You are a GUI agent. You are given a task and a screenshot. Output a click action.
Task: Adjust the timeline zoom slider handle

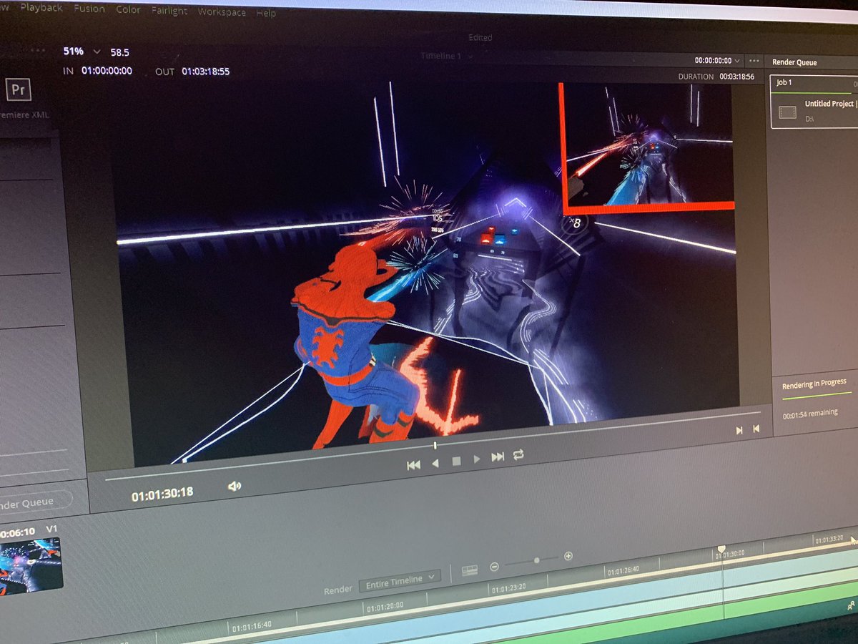536,561
